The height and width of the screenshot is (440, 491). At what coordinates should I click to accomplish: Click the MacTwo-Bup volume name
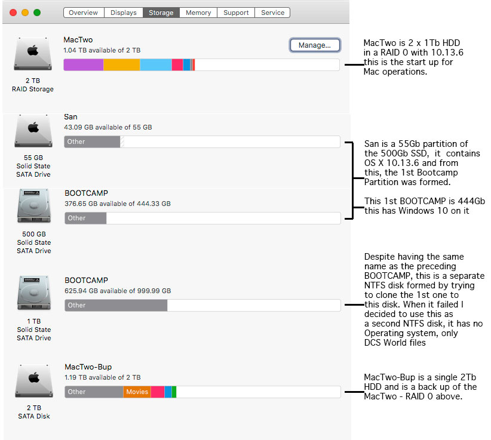tap(88, 367)
